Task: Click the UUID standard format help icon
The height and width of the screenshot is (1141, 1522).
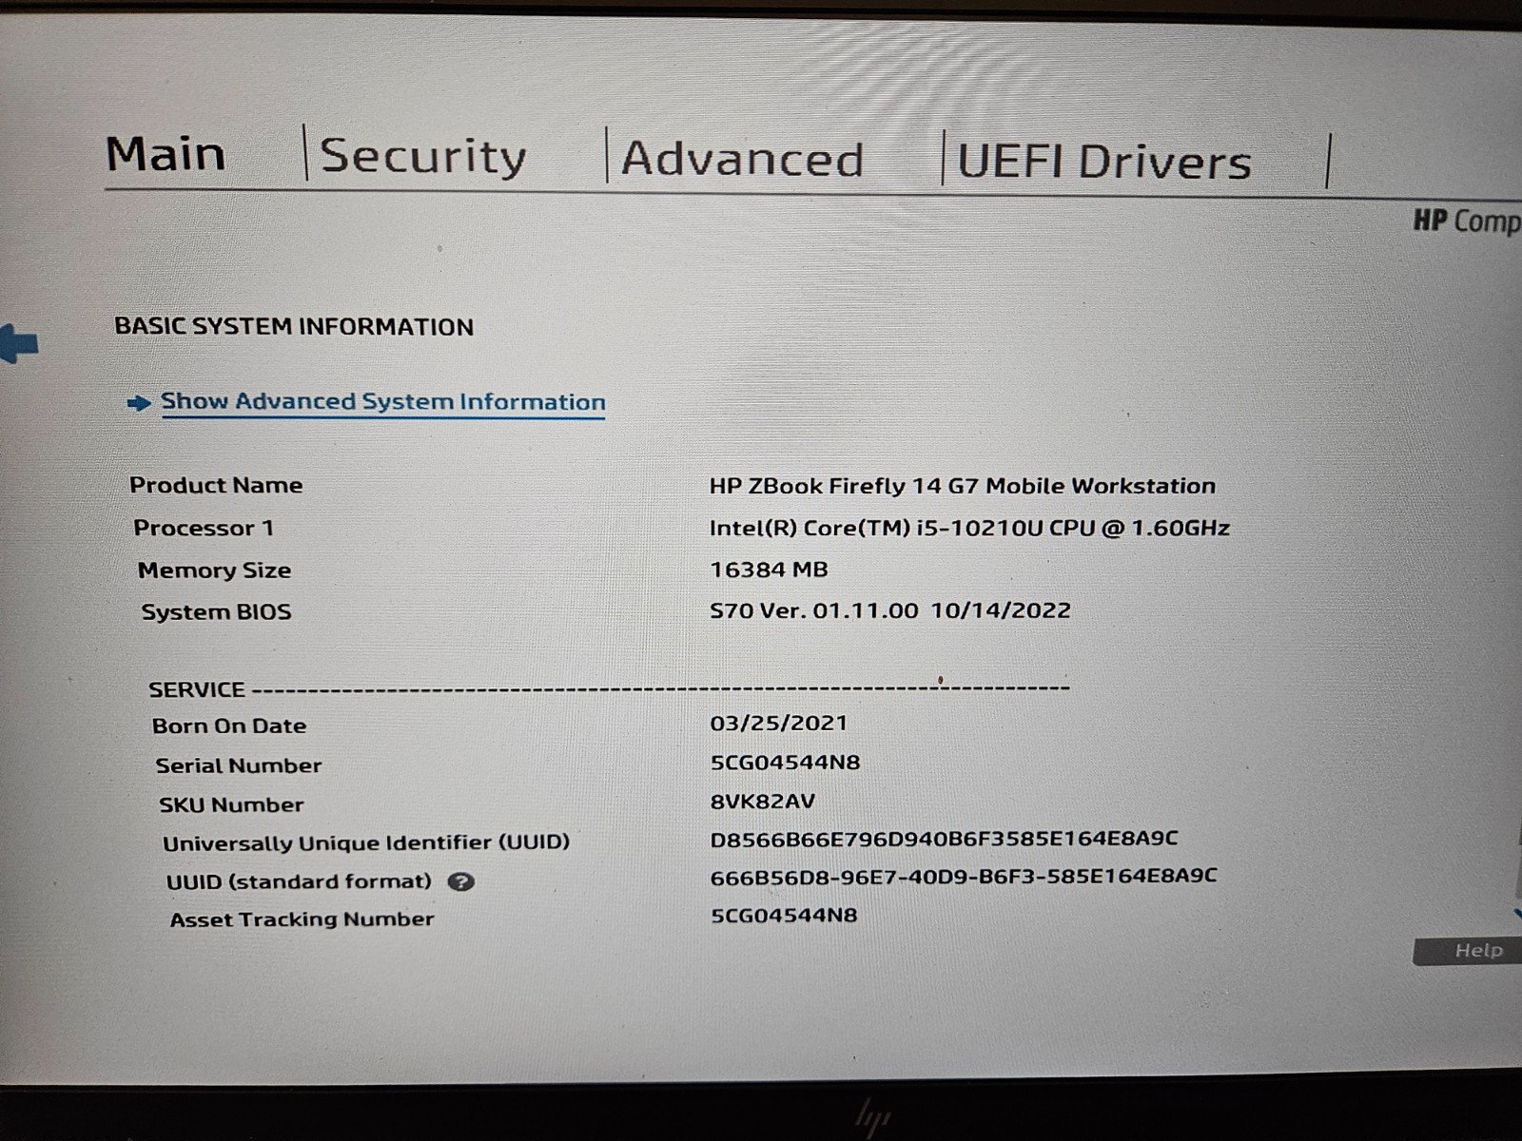Action: [460, 881]
